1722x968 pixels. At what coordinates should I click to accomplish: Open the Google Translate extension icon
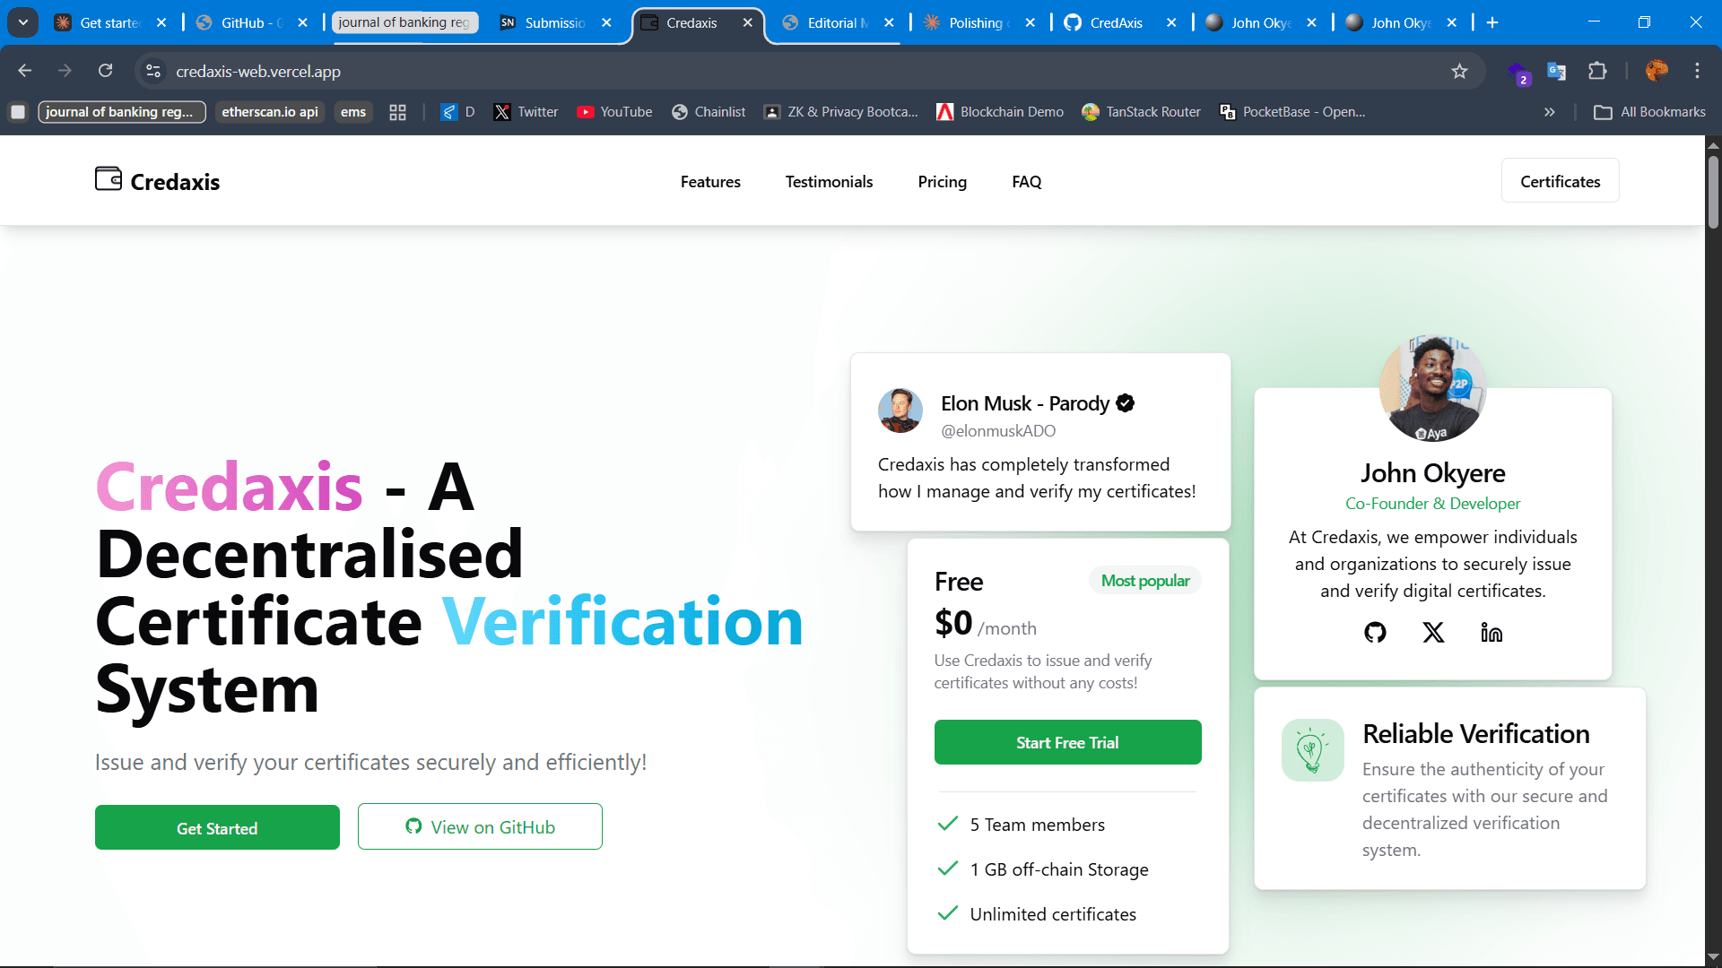1557,71
